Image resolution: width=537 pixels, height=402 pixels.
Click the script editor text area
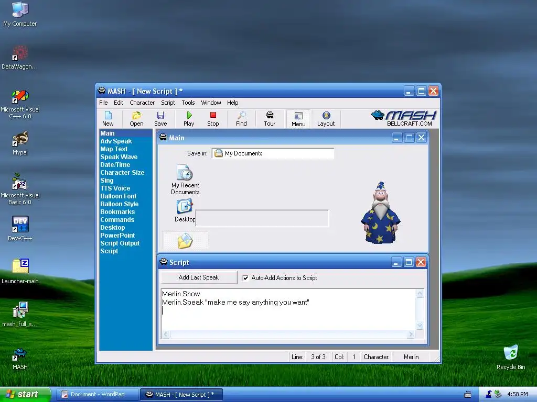[x=288, y=309]
